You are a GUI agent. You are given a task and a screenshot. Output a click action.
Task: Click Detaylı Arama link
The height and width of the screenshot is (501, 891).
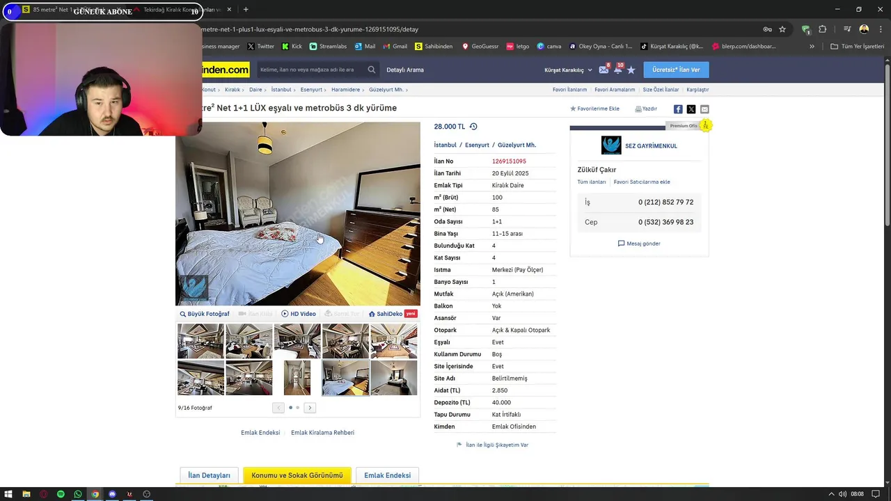pos(405,70)
